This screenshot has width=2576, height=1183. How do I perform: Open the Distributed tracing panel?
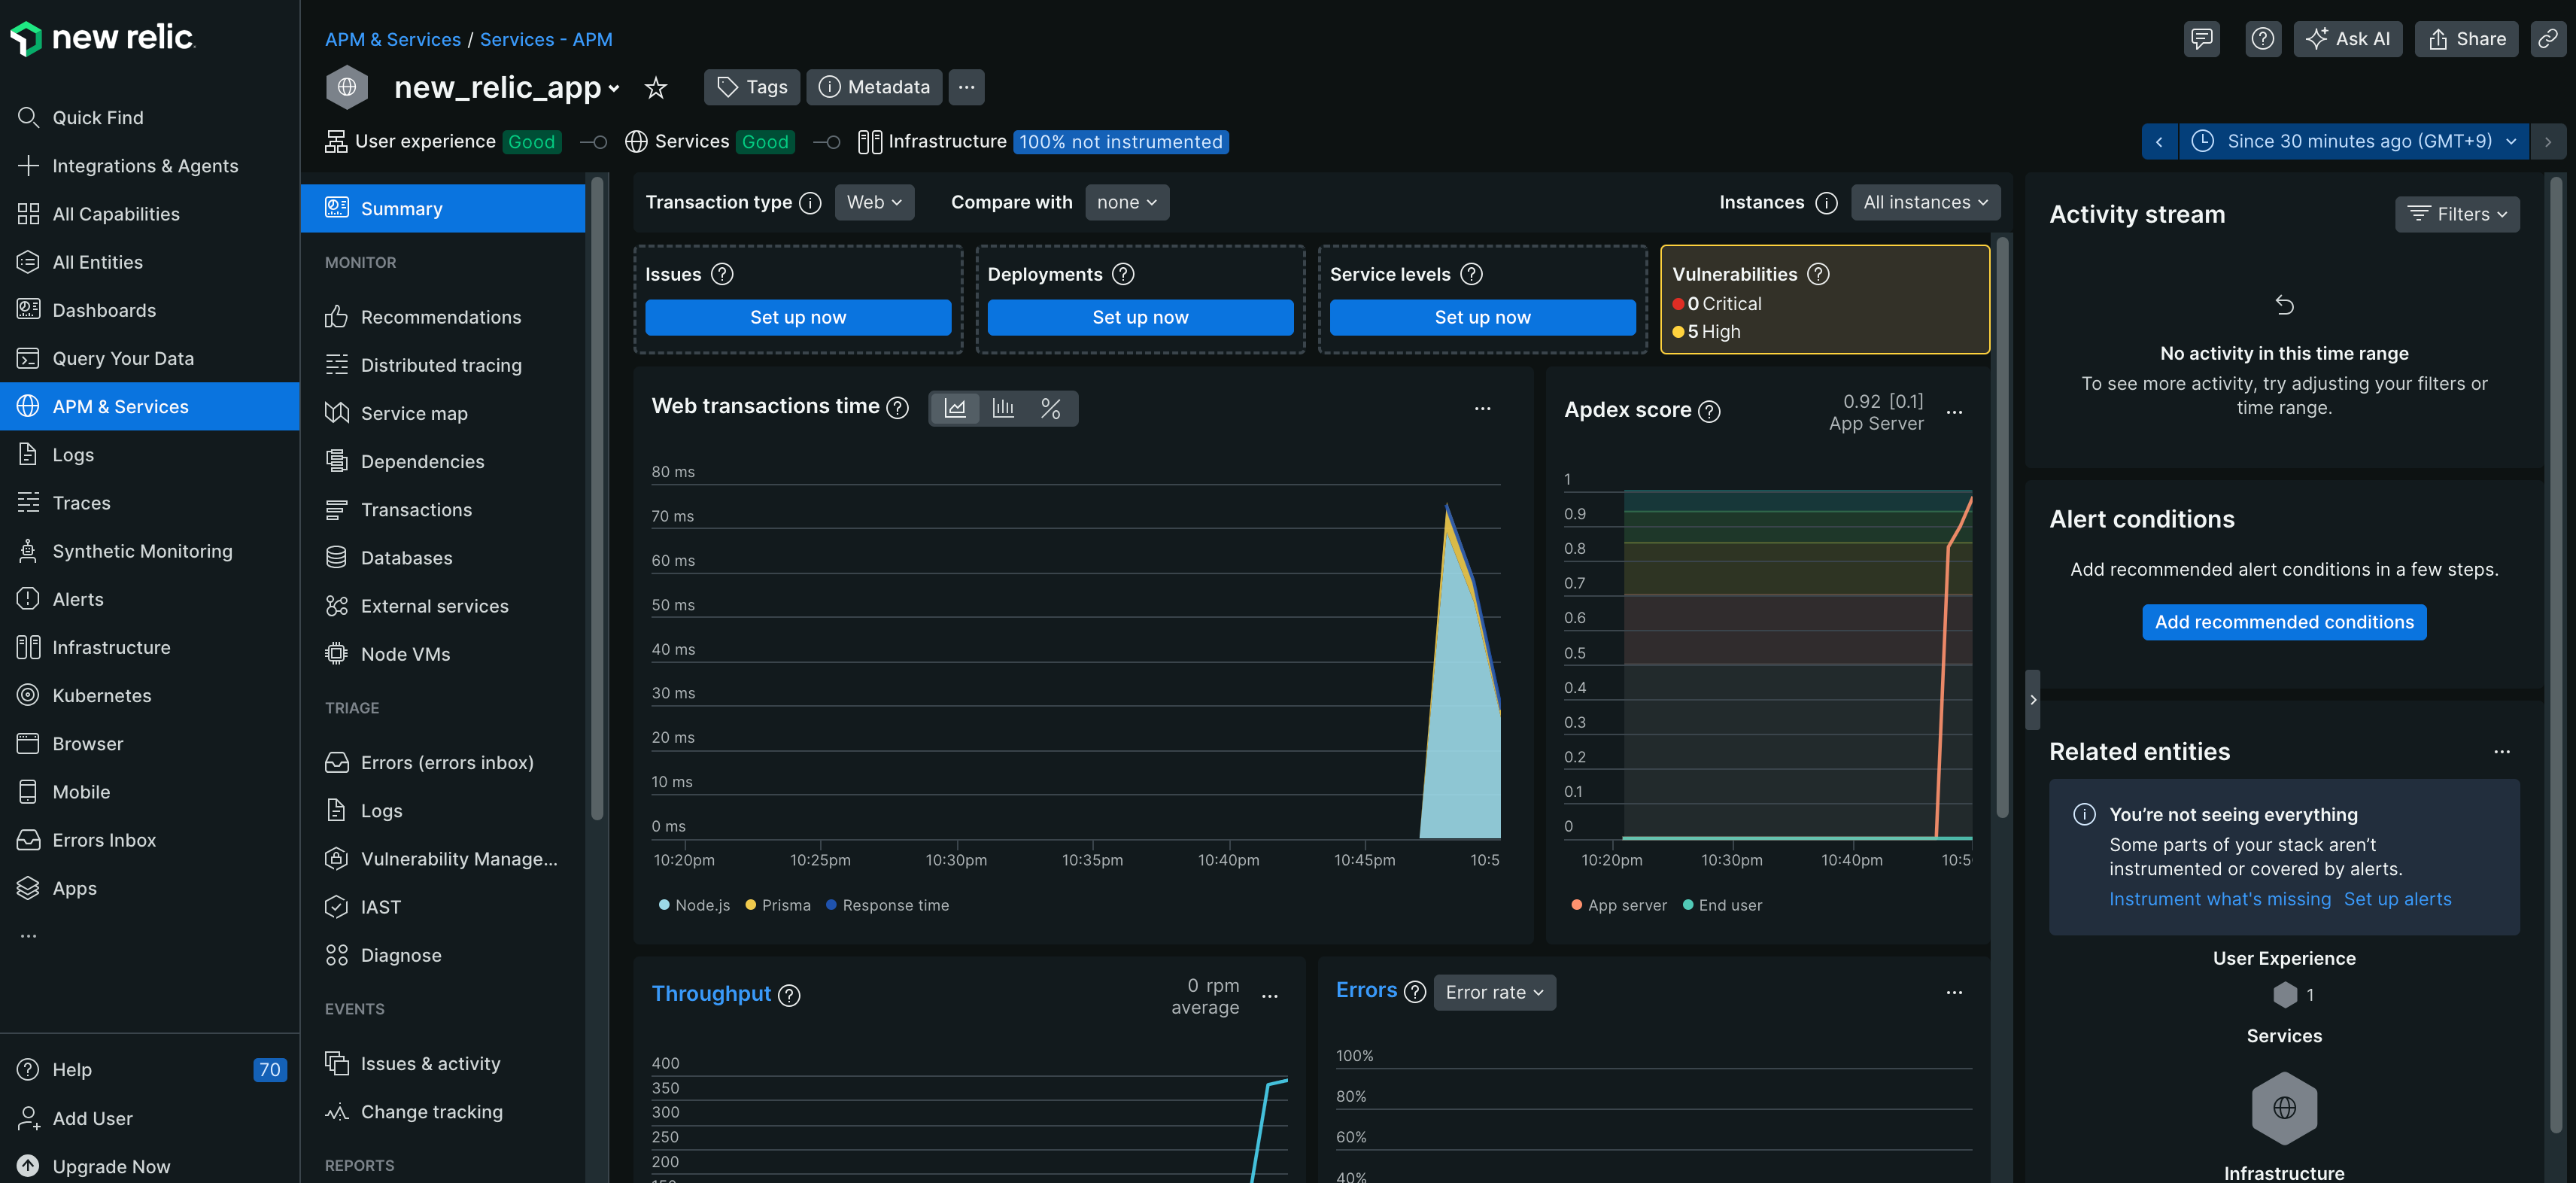pyautogui.click(x=441, y=364)
